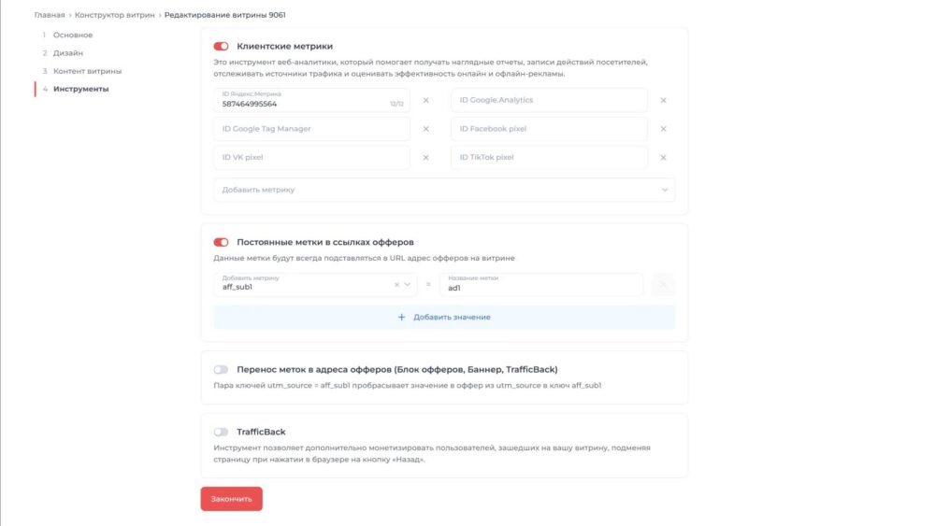Clear the aff_sub1 selection with X icon
The height and width of the screenshot is (526, 935).
click(396, 285)
